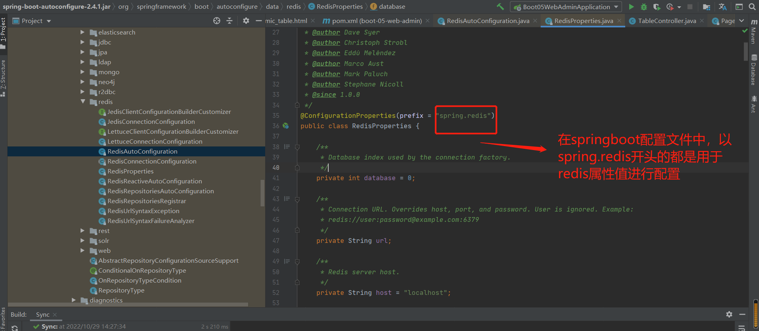759x331 pixels.
Task: Click the Spring bean gutter icon on line 36
Action: tap(285, 126)
